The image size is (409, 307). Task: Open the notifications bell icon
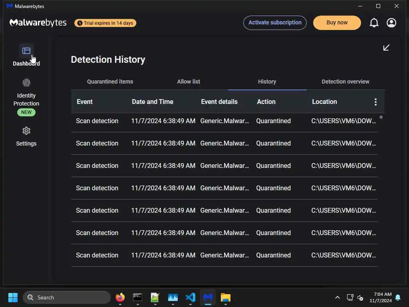click(374, 23)
